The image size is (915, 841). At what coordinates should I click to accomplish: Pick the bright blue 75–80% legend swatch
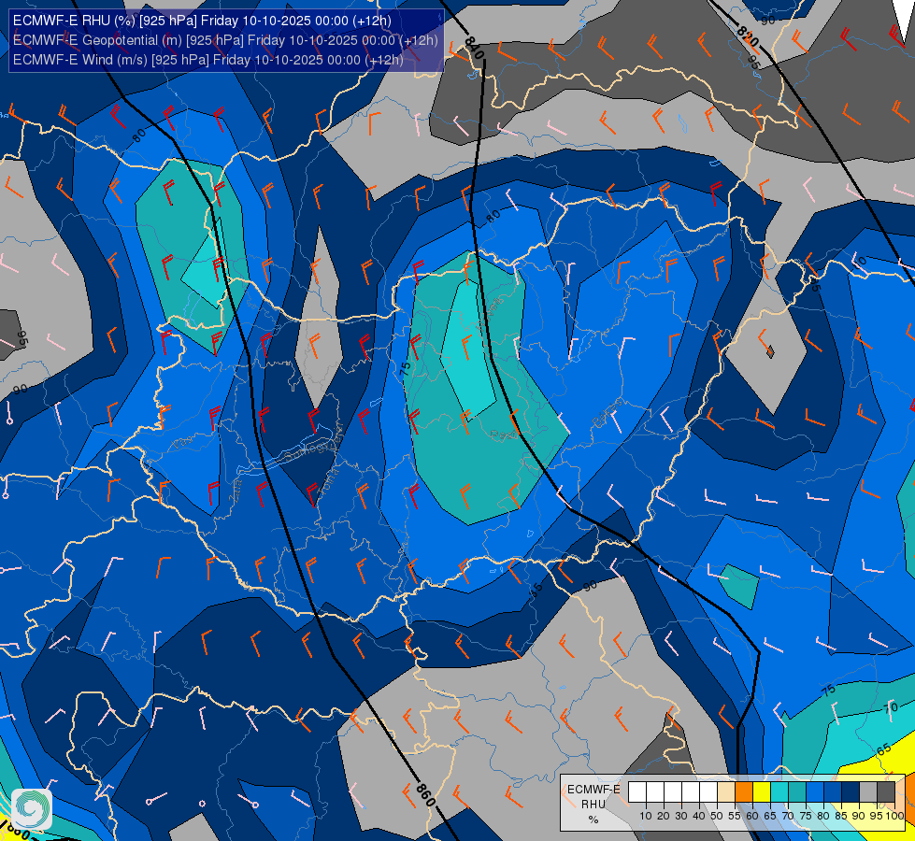click(815, 791)
